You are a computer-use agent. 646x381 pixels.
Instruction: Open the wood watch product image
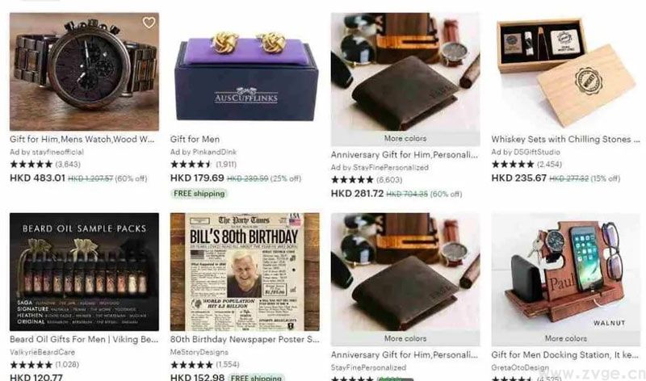click(84, 72)
